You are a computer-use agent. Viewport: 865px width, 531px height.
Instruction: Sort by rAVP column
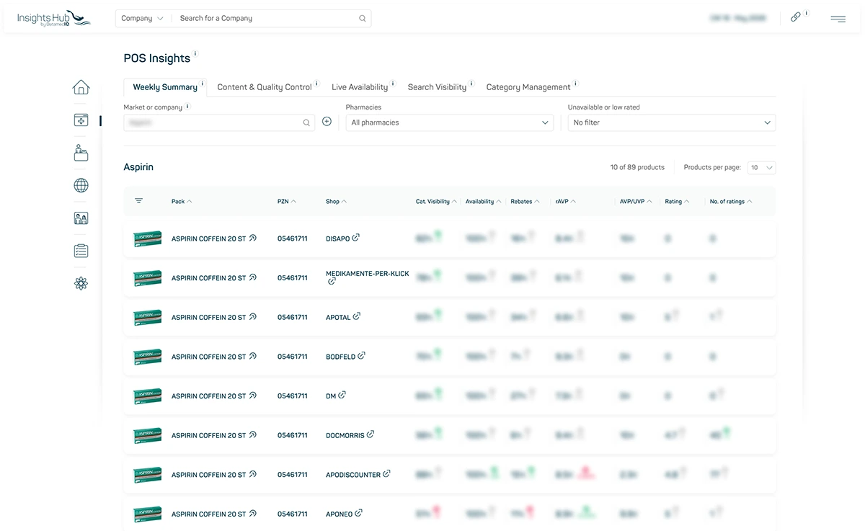pos(566,202)
